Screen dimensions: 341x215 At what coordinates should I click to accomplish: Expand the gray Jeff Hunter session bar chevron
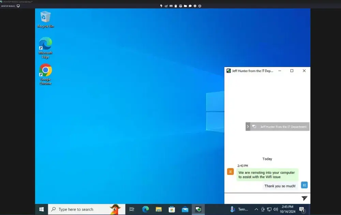point(248,126)
